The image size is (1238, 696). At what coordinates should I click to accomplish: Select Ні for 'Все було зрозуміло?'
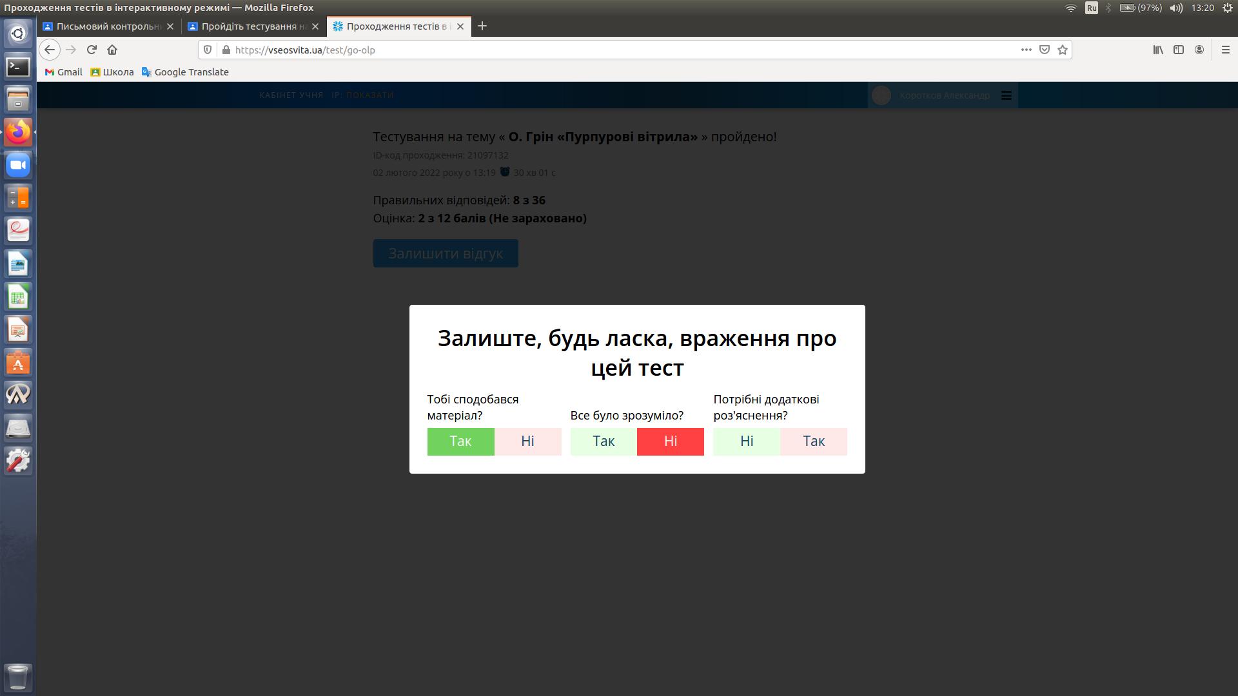coord(670,441)
